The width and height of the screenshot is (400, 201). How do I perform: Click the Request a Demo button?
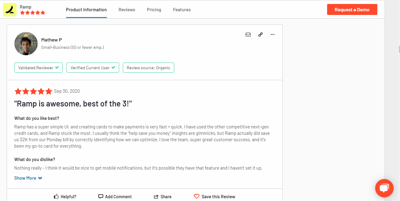click(x=352, y=9)
